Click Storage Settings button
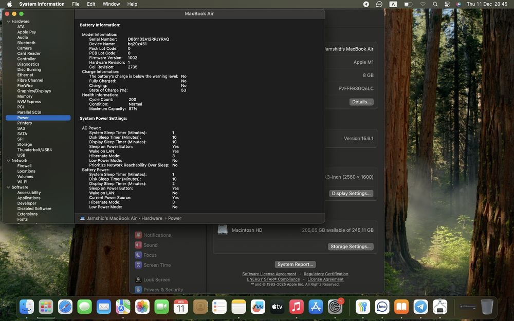This screenshot has height=321, width=514. click(x=351, y=247)
